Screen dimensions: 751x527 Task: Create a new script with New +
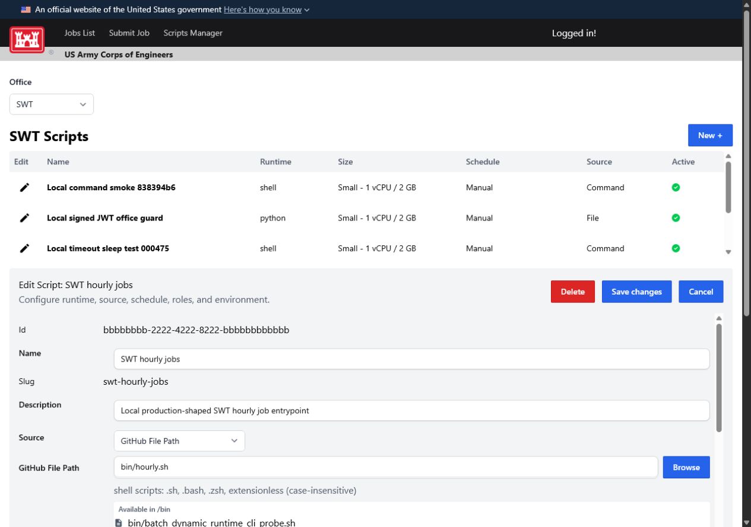710,135
